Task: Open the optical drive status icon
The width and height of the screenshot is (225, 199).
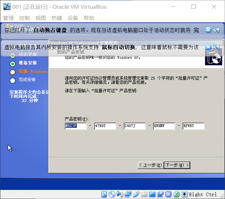Action: 112,194
